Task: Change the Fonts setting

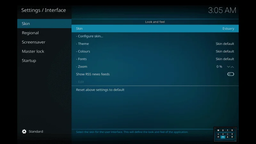Action: [155, 59]
